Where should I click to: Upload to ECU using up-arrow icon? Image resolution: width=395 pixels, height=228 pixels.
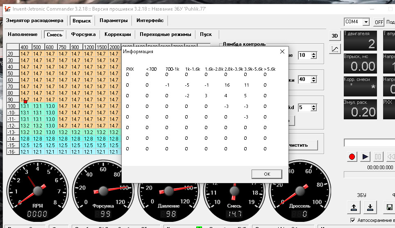point(354,207)
